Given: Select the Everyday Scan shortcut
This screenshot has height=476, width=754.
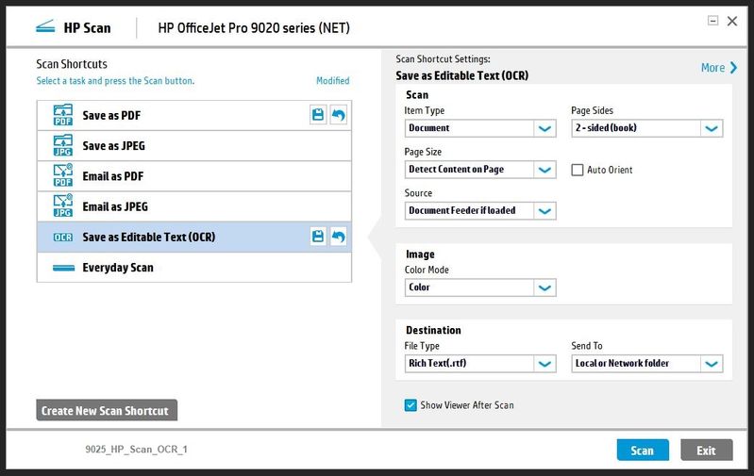Looking at the screenshot, I should point(118,268).
